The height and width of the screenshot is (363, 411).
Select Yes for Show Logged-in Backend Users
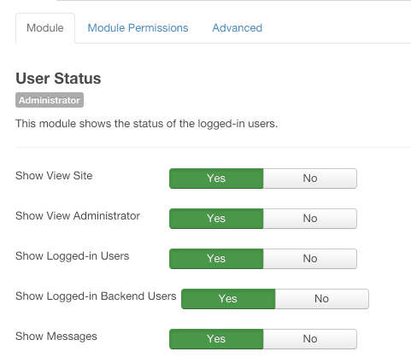(228, 299)
